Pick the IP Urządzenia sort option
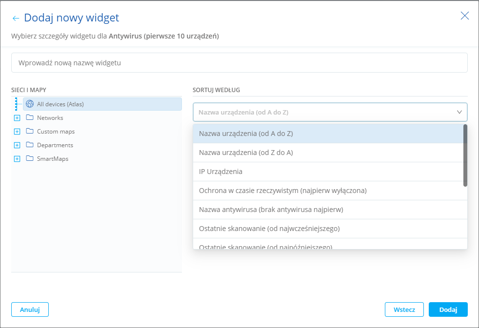479x328 pixels. [x=221, y=172]
